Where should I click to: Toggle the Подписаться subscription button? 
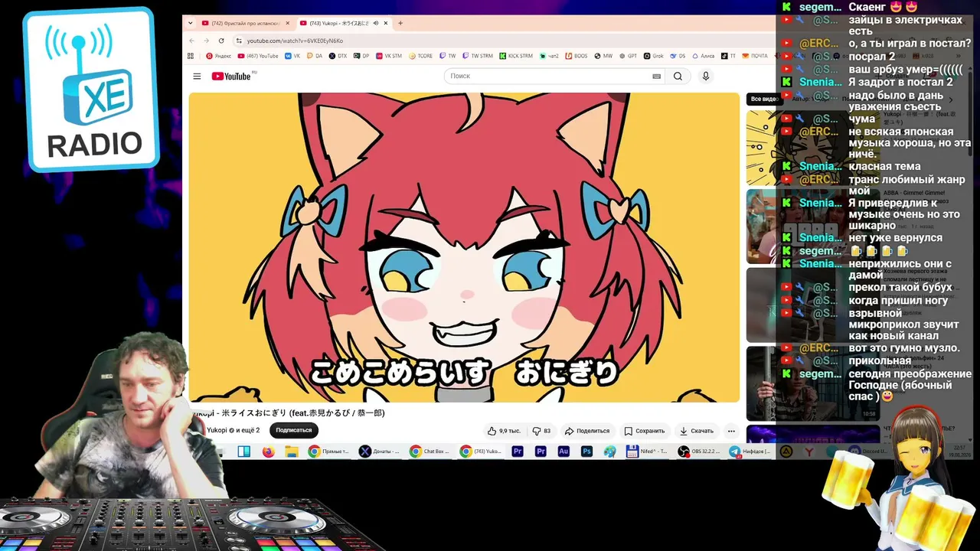pyautogui.click(x=294, y=430)
